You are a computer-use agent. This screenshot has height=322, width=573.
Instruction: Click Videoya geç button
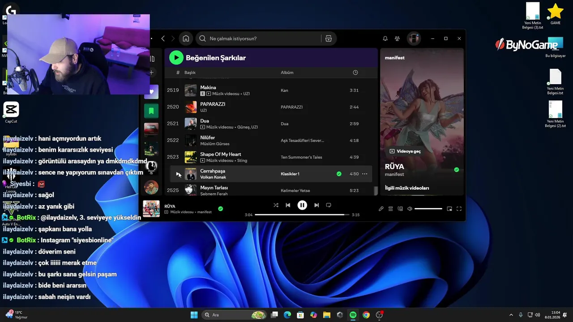point(405,151)
